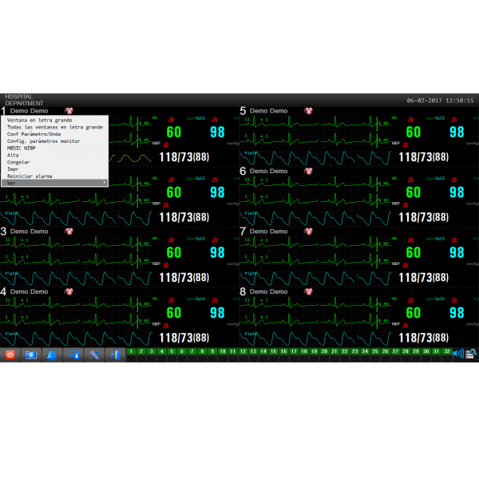Image resolution: width=479 pixels, height=479 pixels.
Task: Open the wrench and screwdriver settings icon
Action: [94, 354]
